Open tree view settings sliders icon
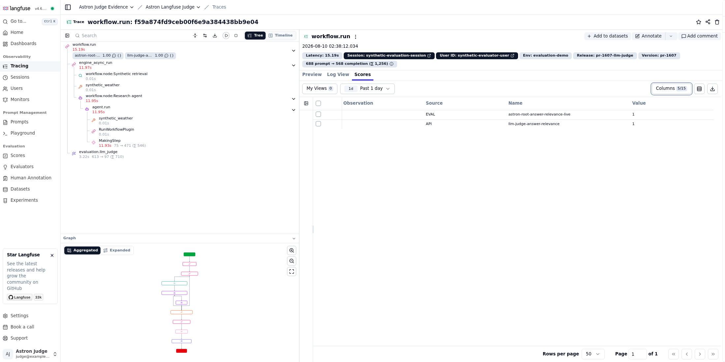The width and height of the screenshot is (725, 362). coord(205,36)
